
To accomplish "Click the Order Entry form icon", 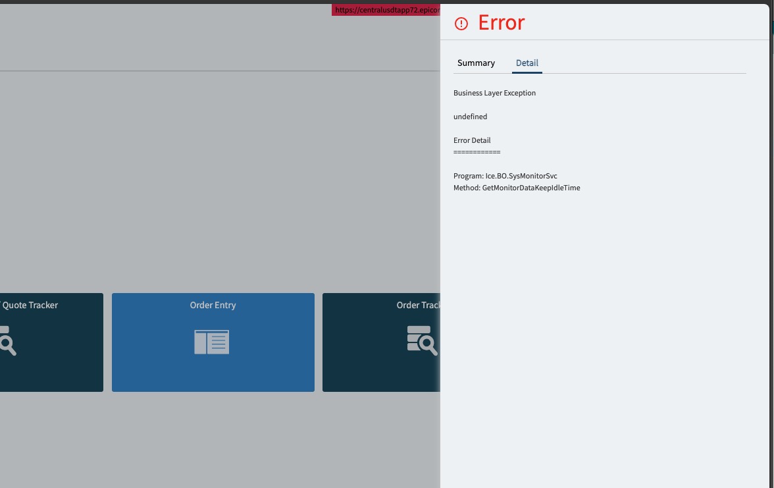I will click(212, 342).
